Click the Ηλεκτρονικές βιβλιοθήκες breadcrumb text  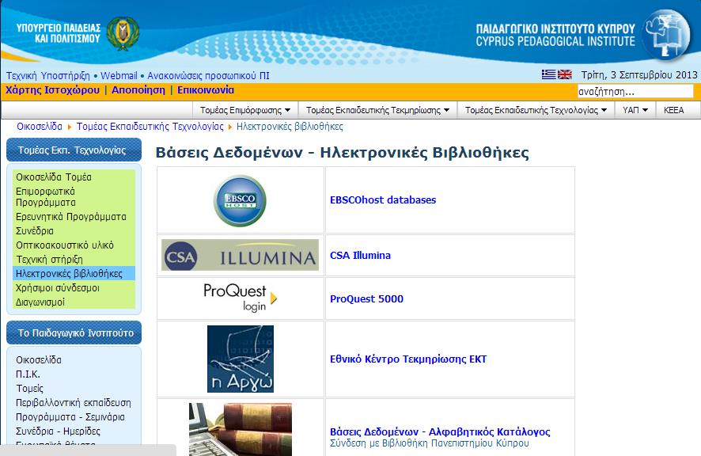(x=290, y=127)
